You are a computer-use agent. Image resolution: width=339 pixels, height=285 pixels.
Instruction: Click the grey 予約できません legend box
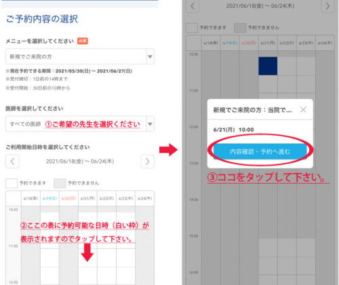[x=60, y=183]
